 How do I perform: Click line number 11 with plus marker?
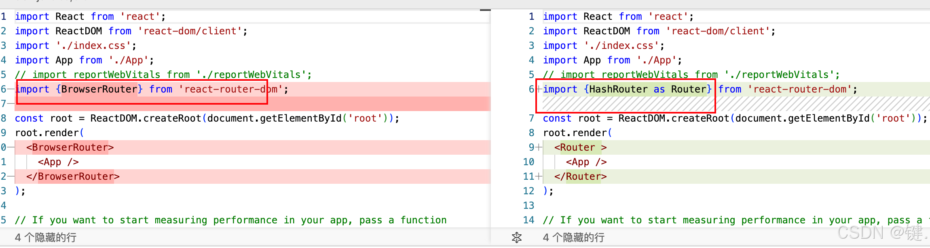click(528, 177)
